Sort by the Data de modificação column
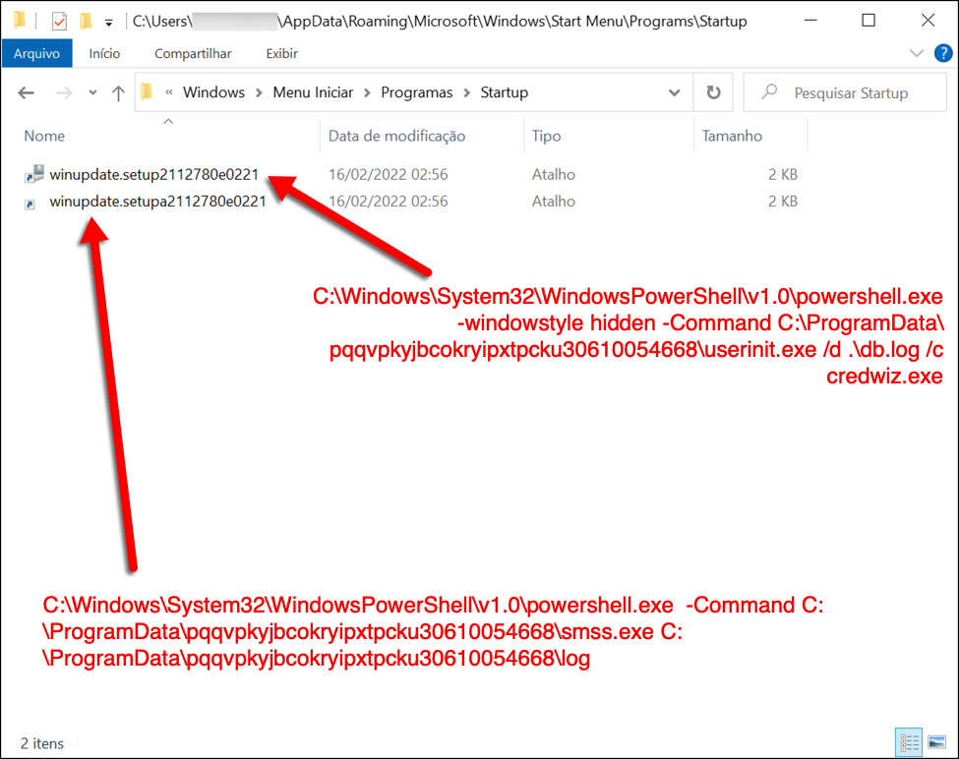Viewport: 959px width, 759px height. click(396, 136)
